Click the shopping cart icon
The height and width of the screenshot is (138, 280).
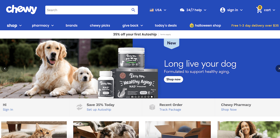(x=259, y=10)
